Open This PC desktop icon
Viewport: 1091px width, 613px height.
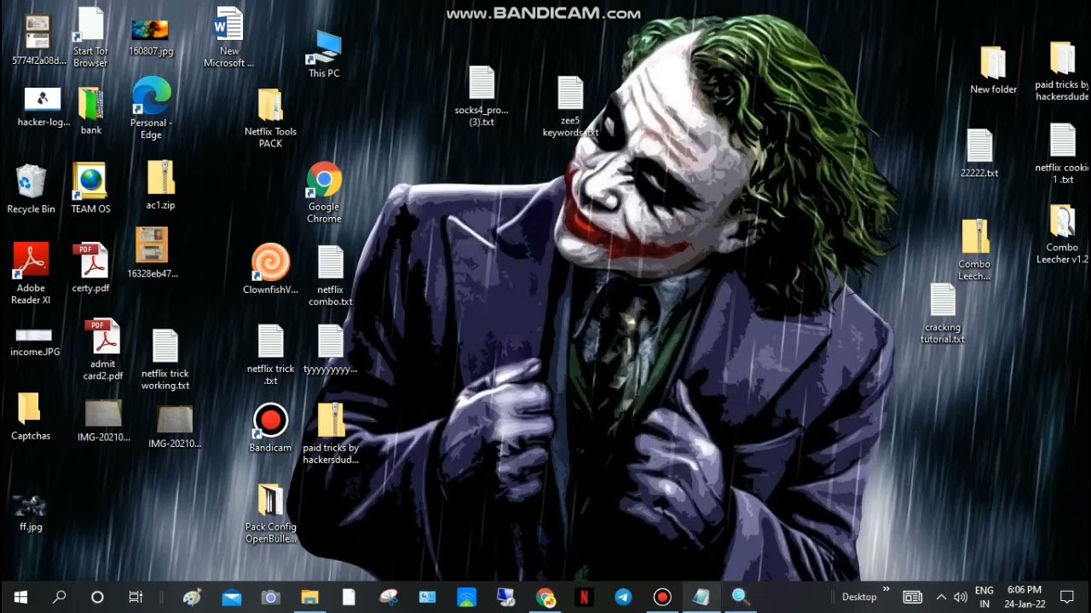324,54
